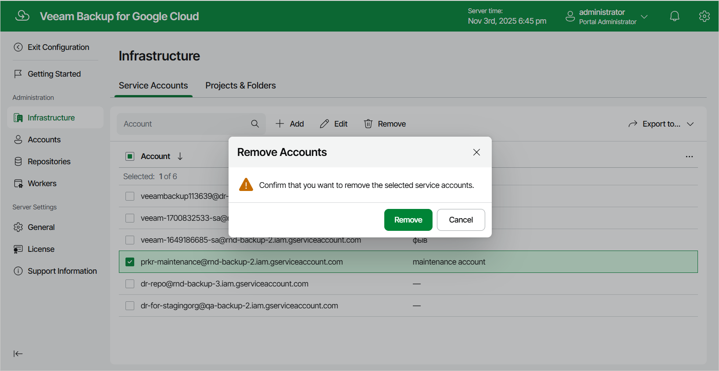Check the veeambackup113639 account checkbox

pyautogui.click(x=130, y=196)
